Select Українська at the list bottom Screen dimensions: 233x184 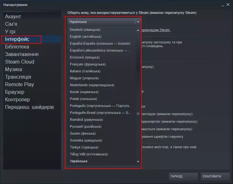(79, 161)
